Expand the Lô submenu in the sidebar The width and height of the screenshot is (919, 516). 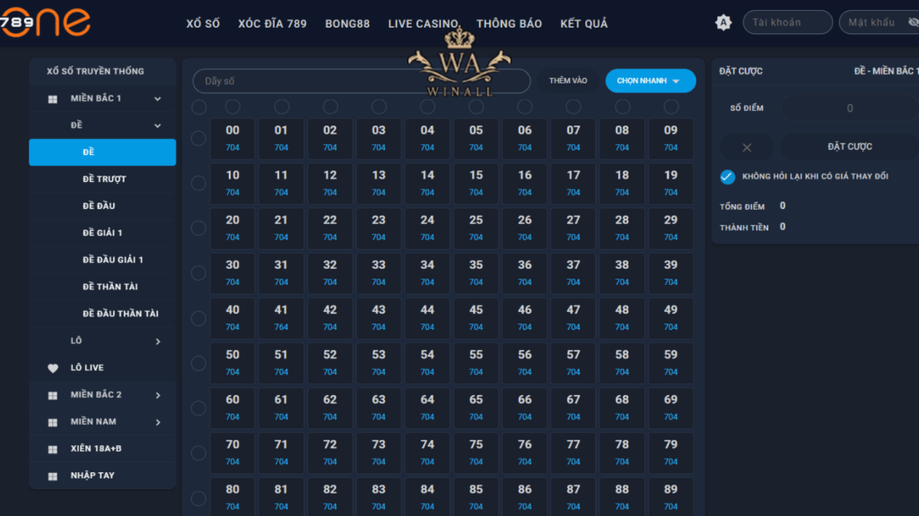pyautogui.click(x=157, y=341)
